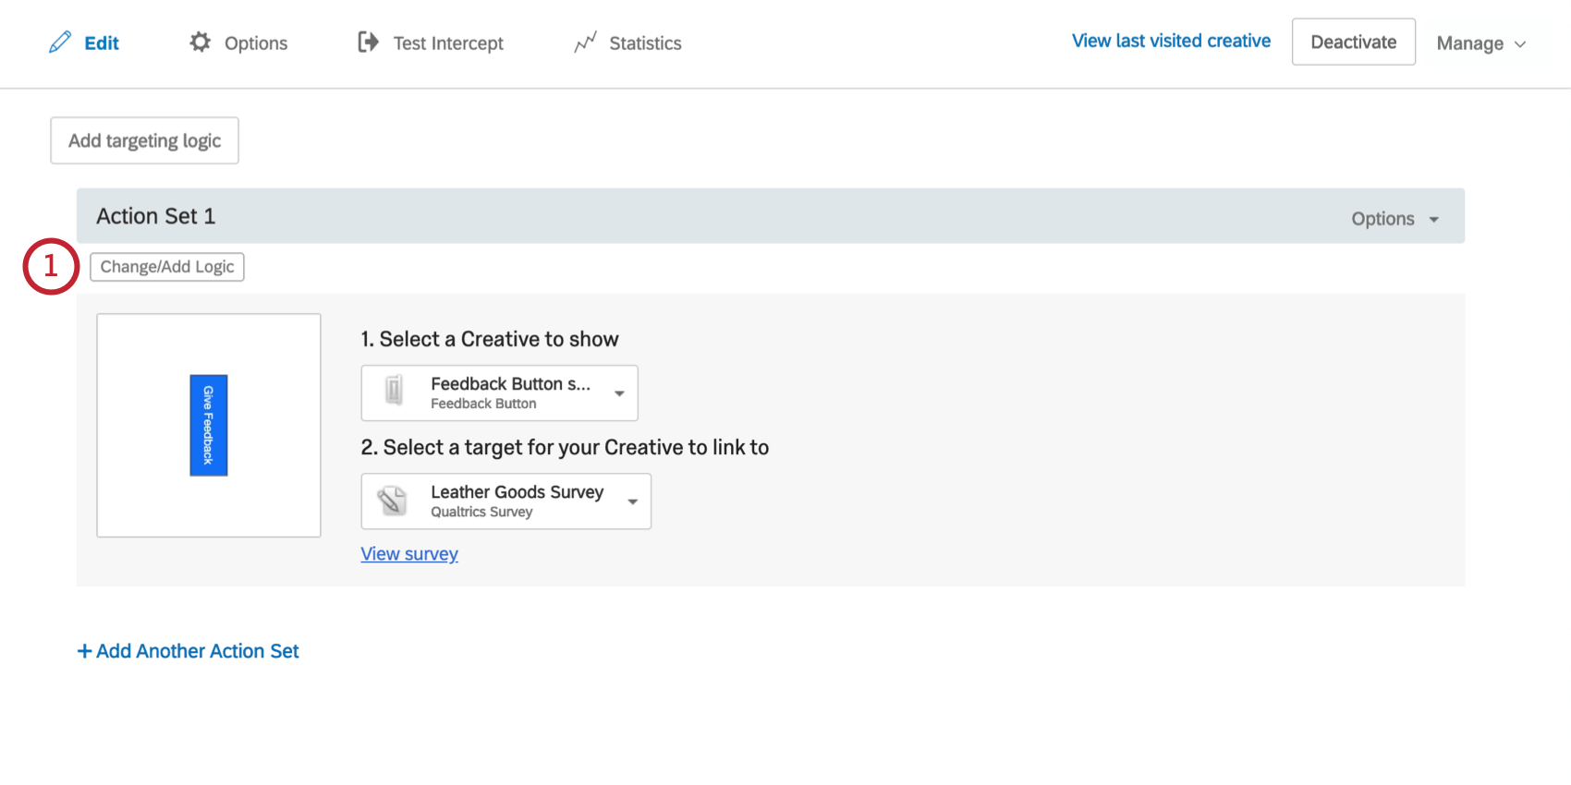Click the Options gear icon
Viewport: 1571px width, 785px height.
200,42
